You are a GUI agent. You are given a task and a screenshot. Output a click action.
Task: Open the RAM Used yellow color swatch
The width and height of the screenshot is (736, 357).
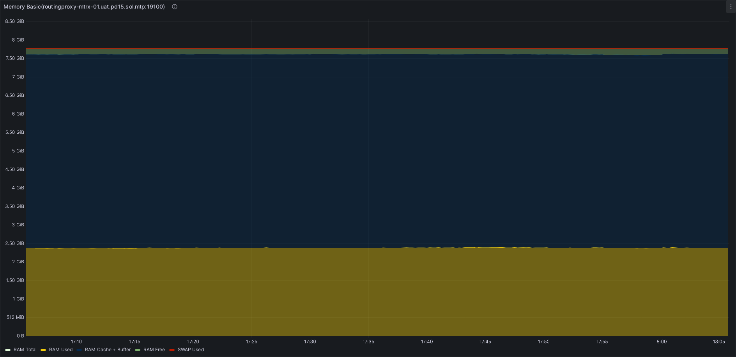43,350
